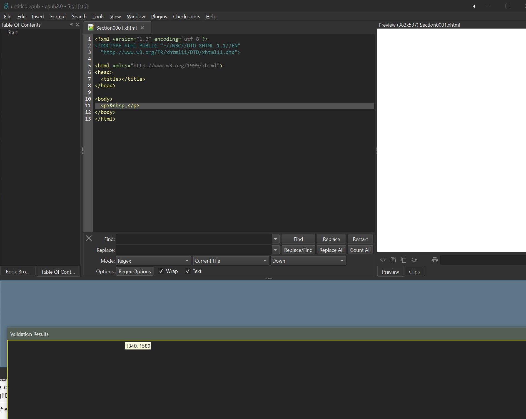Viewport: 526px width, 419px height.
Task: Toggle the Wrap checkbox
Action: pos(161,271)
